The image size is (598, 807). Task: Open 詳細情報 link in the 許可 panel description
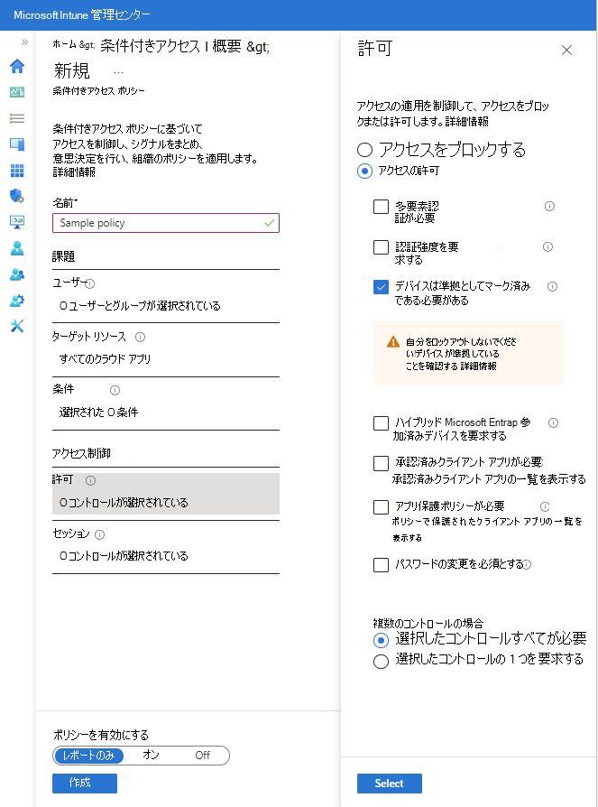pos(467,122)
